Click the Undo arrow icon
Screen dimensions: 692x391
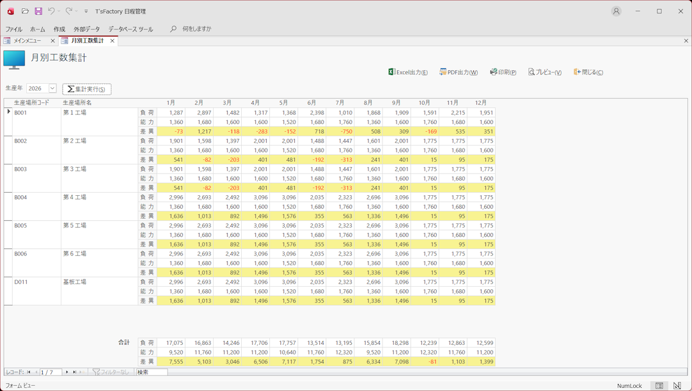(51, 11)
